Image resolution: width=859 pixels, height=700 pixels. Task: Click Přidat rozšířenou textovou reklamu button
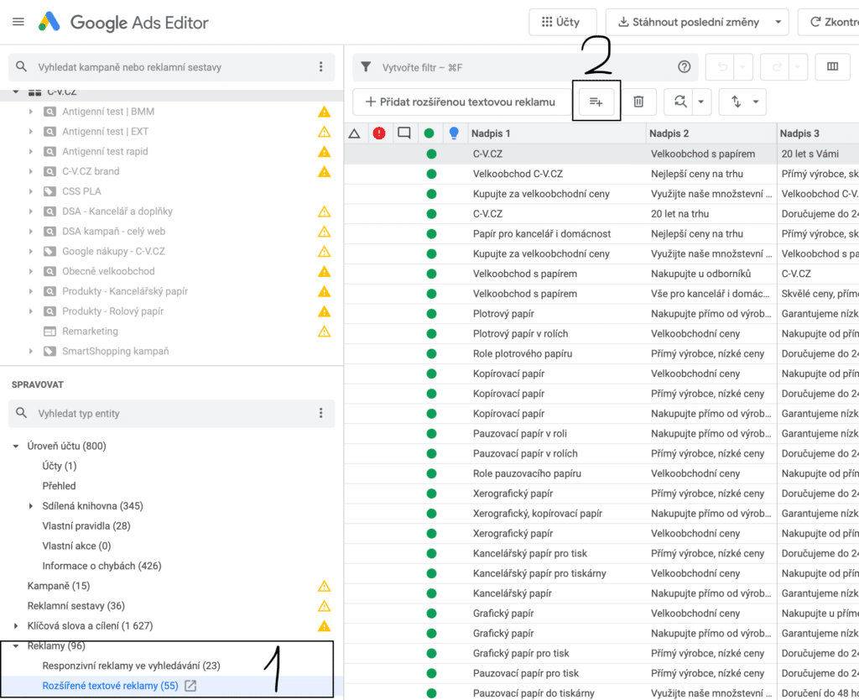[461, 102]
